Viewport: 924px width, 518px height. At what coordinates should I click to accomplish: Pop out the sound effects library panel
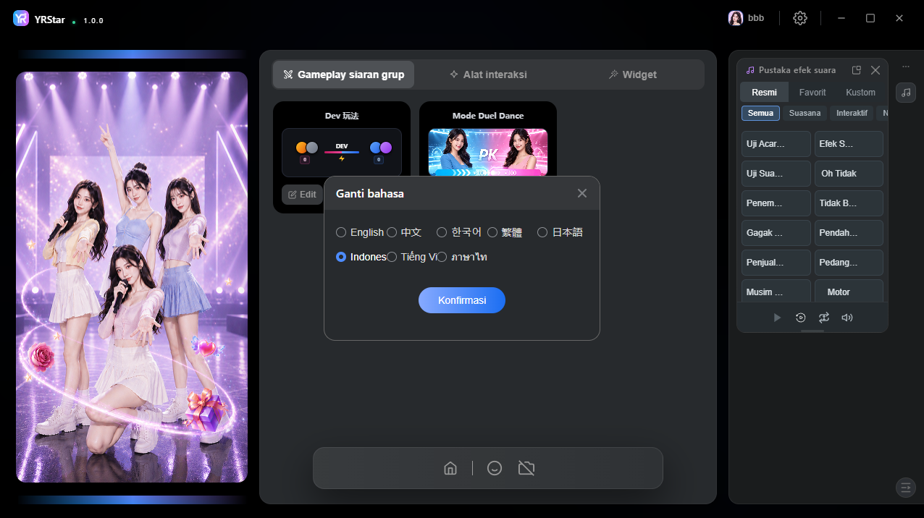[x=857, y=70]
